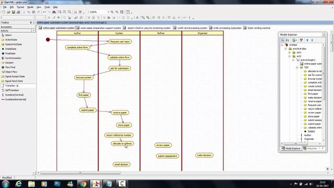The height and width of the screenshot is (188, 334).
Task: Open the Format menu
Action: [x=20, y=7]
